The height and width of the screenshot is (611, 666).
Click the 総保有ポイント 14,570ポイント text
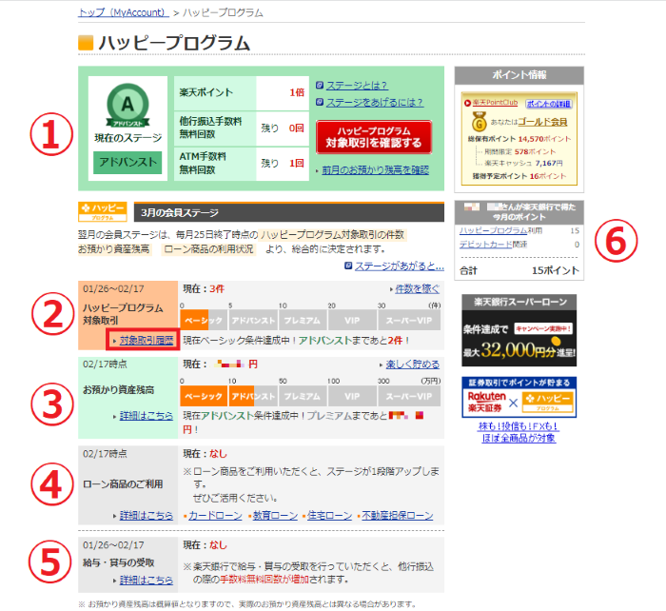(x=519, y=139)
